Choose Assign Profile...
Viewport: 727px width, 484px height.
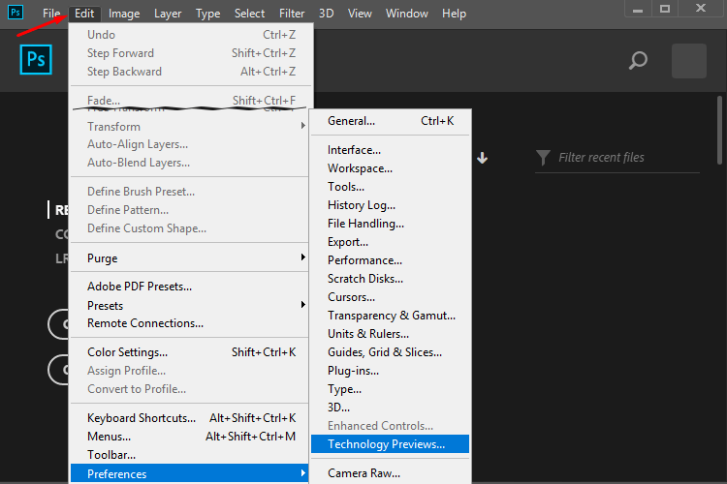point(189,371)
